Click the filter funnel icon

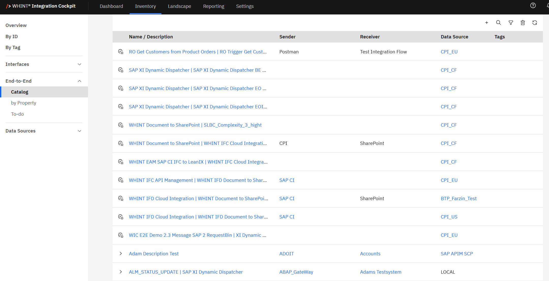[x=511, y=23]
